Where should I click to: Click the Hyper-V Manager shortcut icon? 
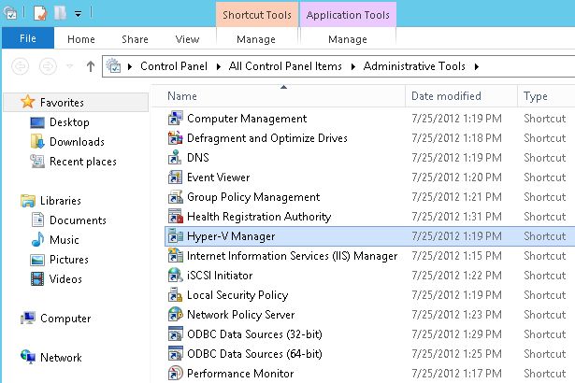point(175,236)
